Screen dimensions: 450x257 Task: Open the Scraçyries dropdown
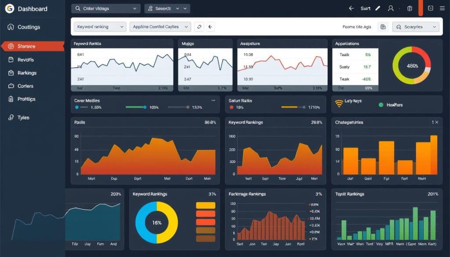coord(416,27)
